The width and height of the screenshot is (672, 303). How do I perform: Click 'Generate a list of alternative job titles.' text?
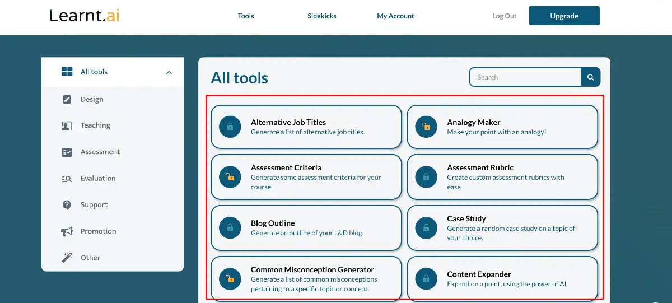click(x=308, y=132)
